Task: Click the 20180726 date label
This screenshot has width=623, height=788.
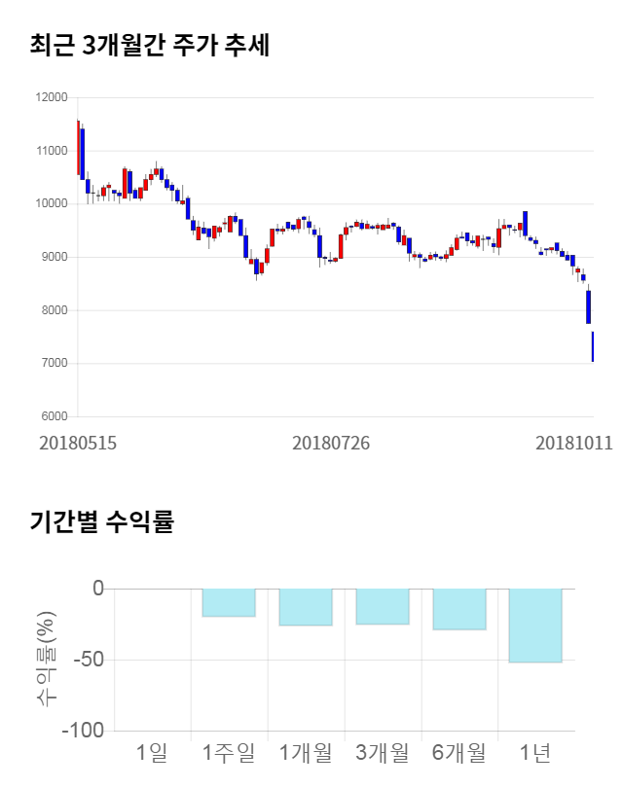Action: (331, 443)
